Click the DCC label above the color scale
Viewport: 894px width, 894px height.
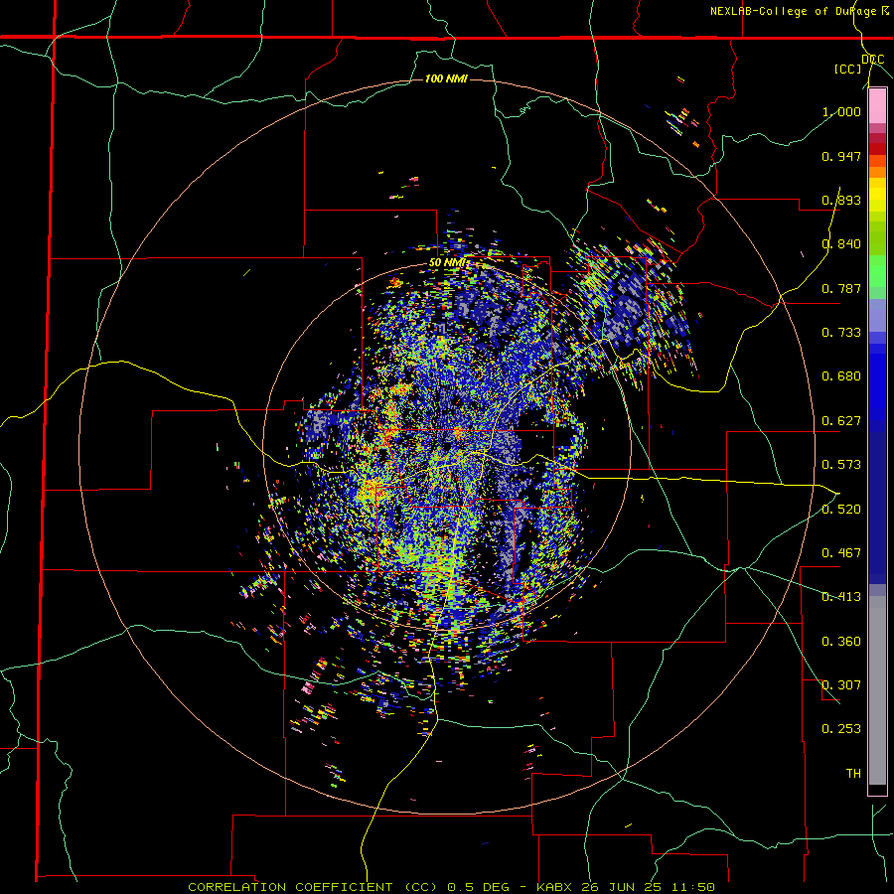(x=872, y=60)
